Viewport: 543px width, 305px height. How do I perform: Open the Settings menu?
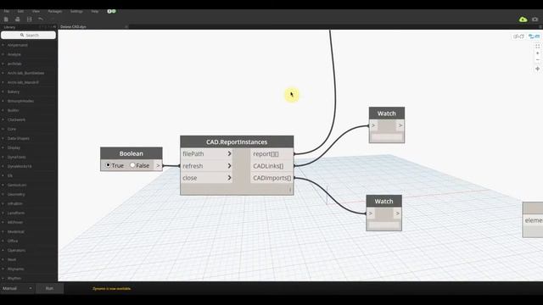(x=76, y=11)
